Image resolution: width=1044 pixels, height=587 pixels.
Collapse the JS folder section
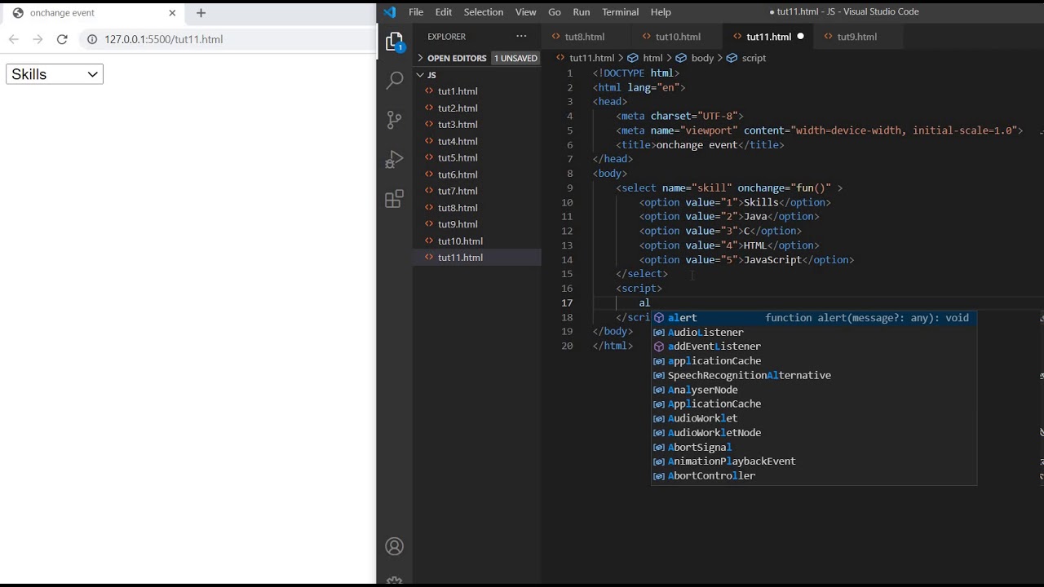[476, 75]
